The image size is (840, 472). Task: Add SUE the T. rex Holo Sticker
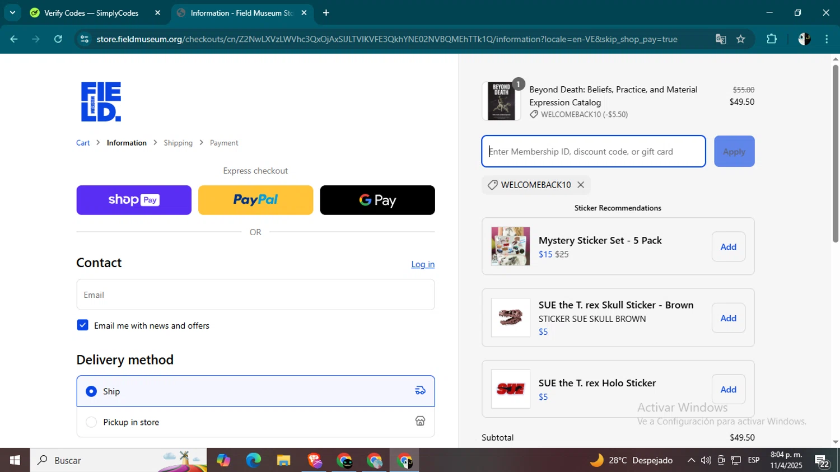pos(728,389)
